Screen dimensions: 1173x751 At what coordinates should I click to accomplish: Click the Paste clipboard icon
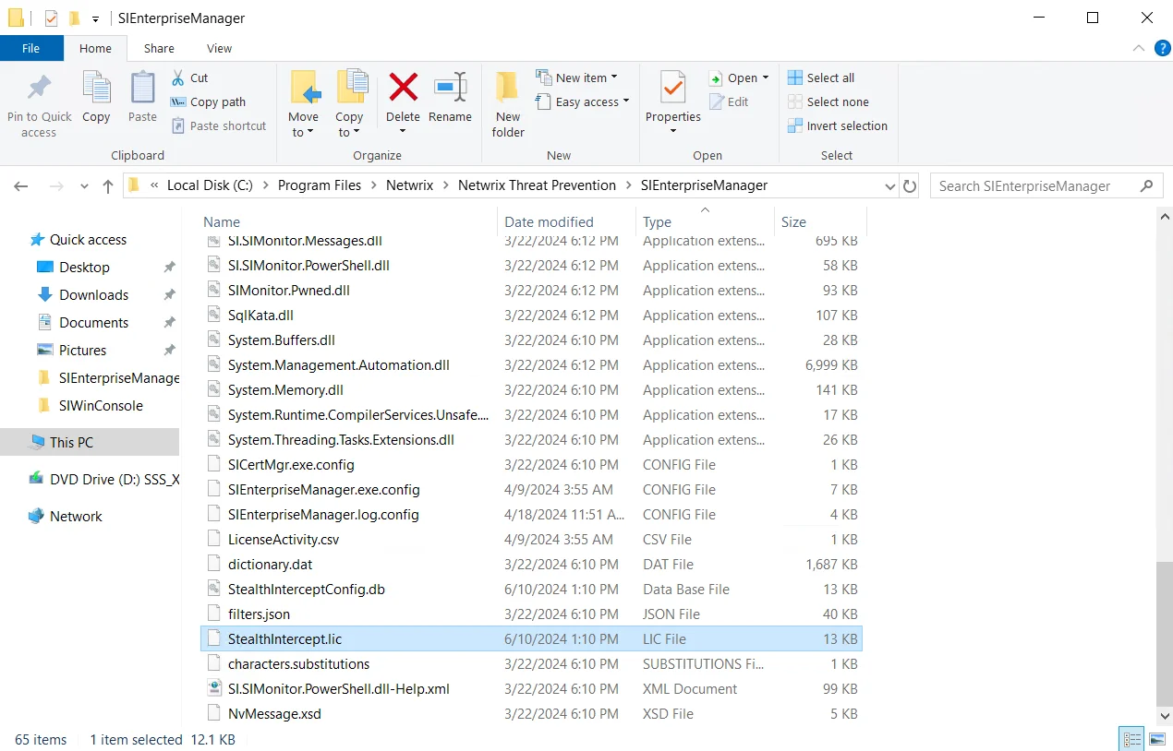click(x=142, y=88)
